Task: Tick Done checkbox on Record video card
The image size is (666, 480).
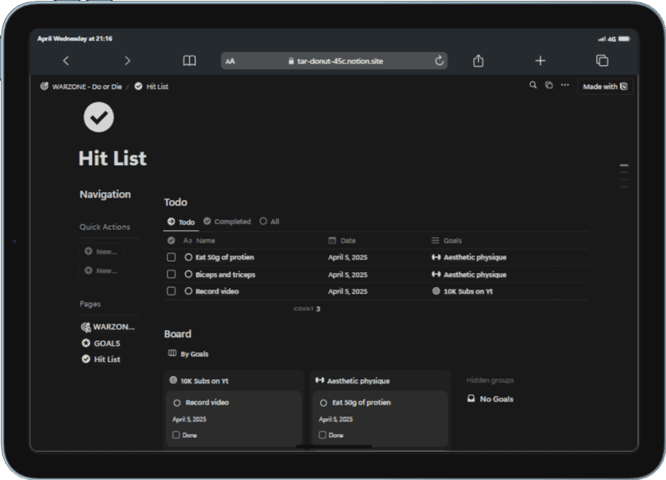Action: pos(176,435)
